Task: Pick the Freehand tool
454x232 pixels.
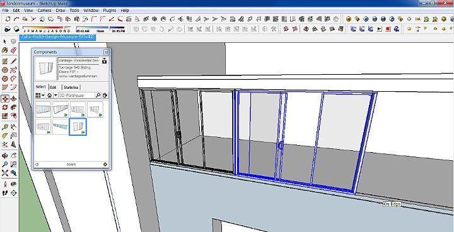Action: click(13, 70)
